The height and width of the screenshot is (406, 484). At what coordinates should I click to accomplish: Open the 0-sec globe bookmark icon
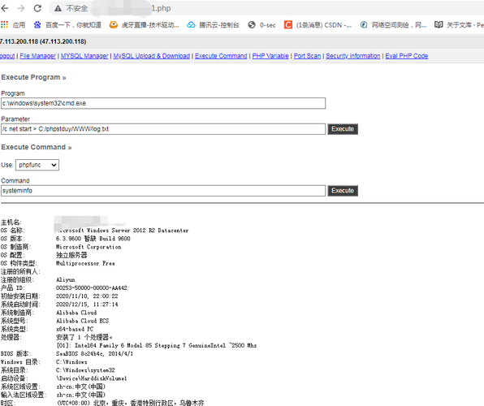point(252,24)
